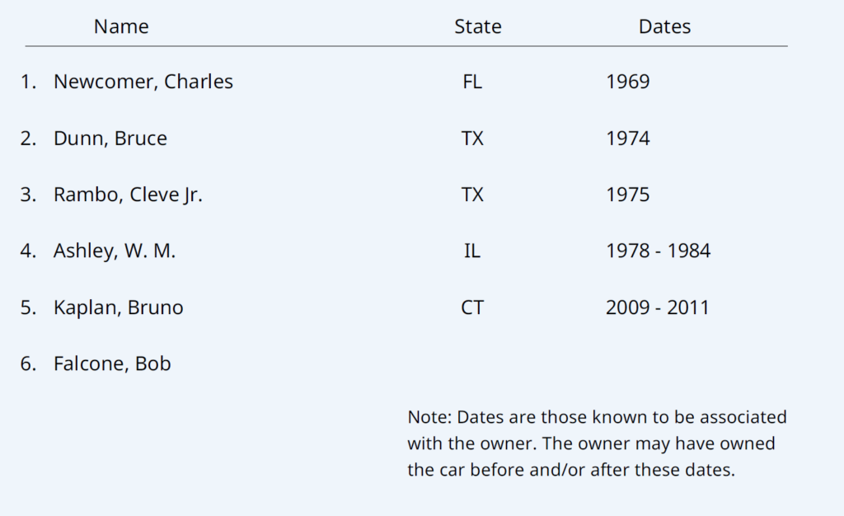The height and width of the screenshot is (516, 844).
Task: Click the 1978 - 1984 date range
Action: point(658,251)
